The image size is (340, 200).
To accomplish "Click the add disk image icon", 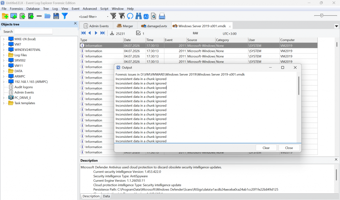I will [31, 16].
